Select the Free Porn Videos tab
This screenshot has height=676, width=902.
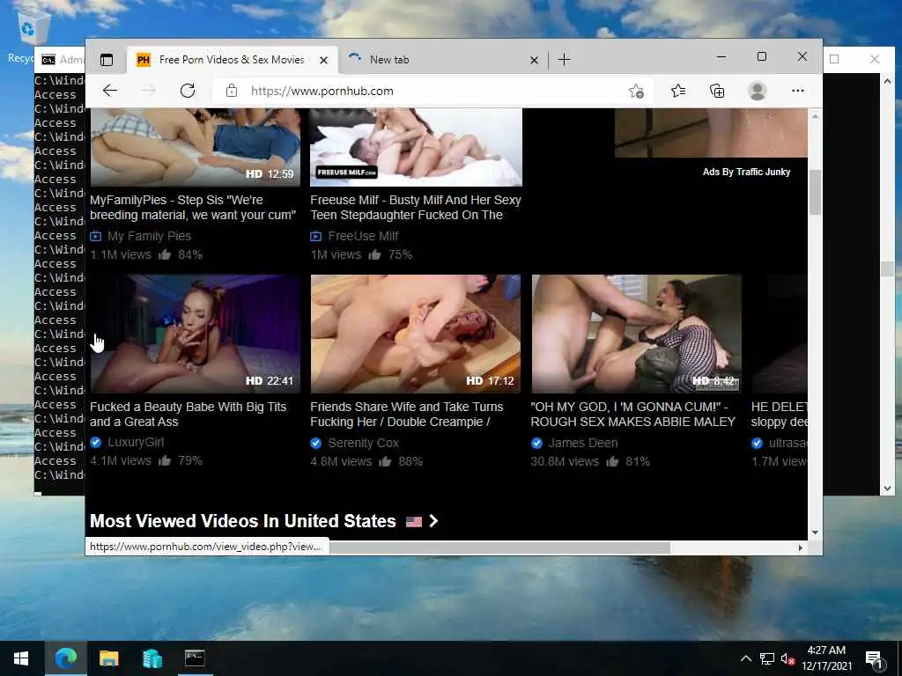[233, 60]
